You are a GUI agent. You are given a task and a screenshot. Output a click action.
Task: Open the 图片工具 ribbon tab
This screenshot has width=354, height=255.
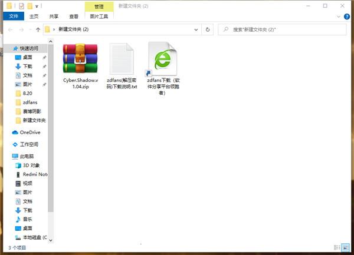[99, 16]
